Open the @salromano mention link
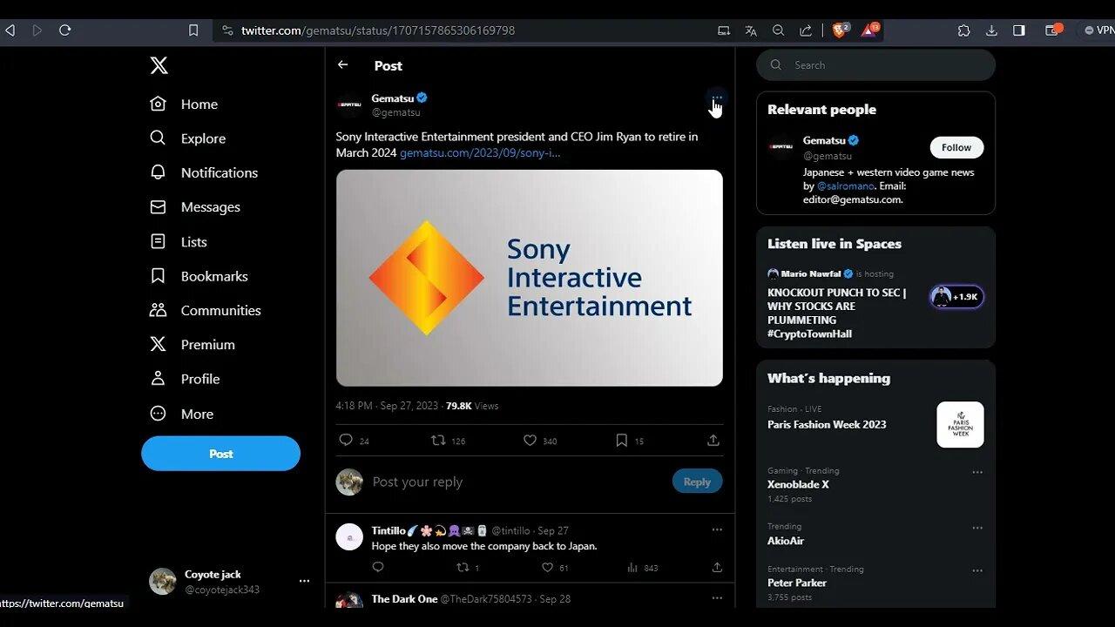The width and height of the screenshot is (1115, 627). point(844,185)
